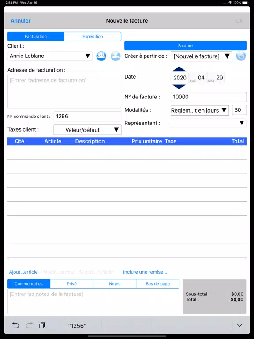Increase date with the up arrow
Viewport: 254px width, 339px height.
[179, 69]
